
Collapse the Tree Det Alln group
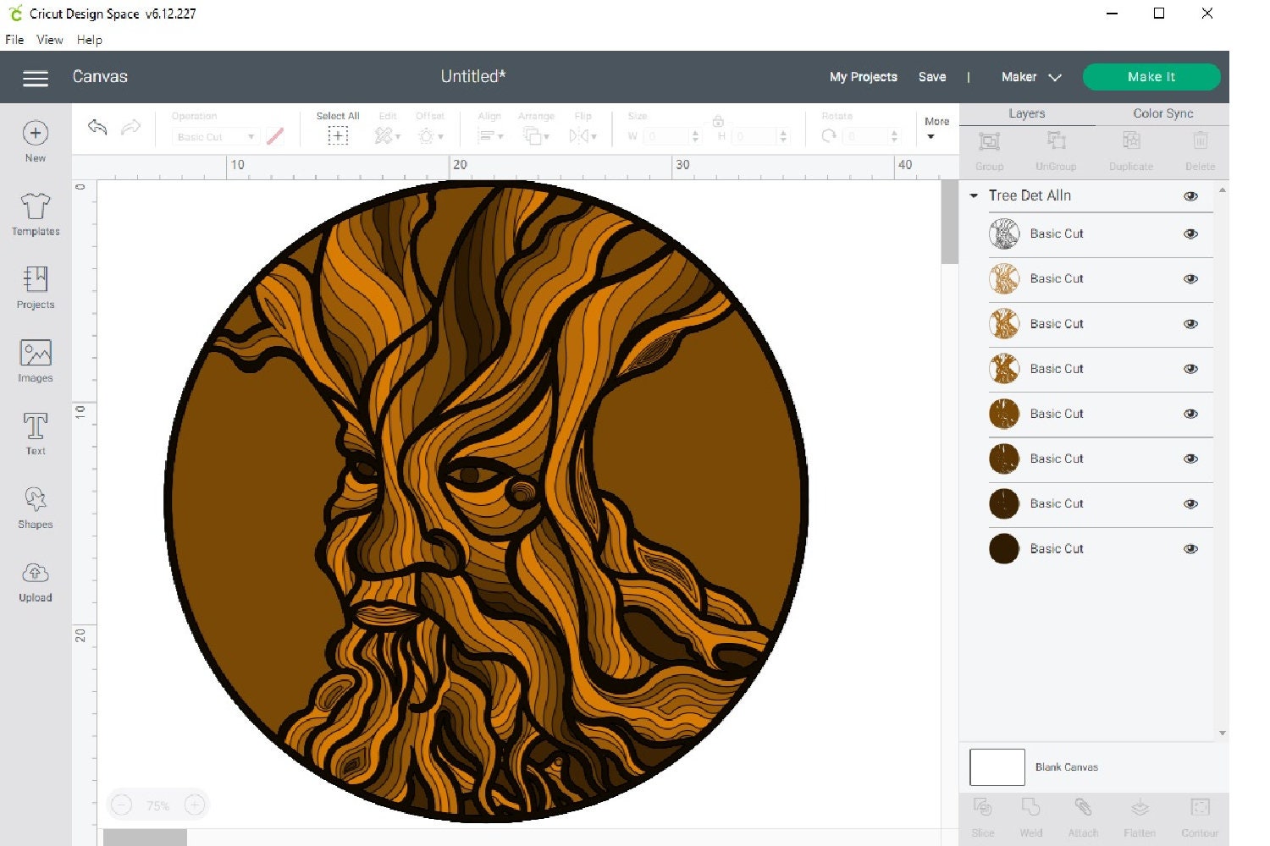[974, 195]
